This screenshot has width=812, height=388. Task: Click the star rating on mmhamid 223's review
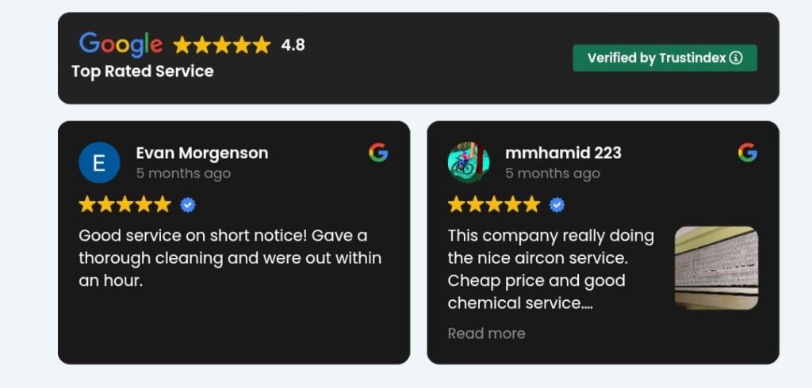coord(494,205)
